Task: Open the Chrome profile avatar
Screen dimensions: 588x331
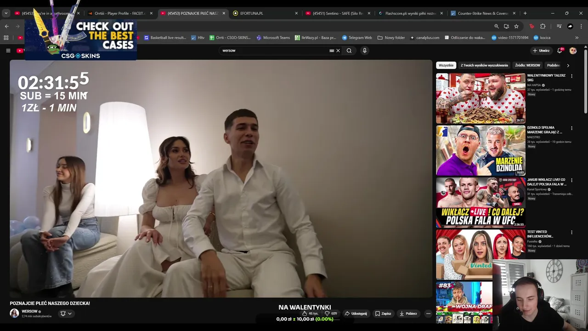Action: [x=570, y=26]
